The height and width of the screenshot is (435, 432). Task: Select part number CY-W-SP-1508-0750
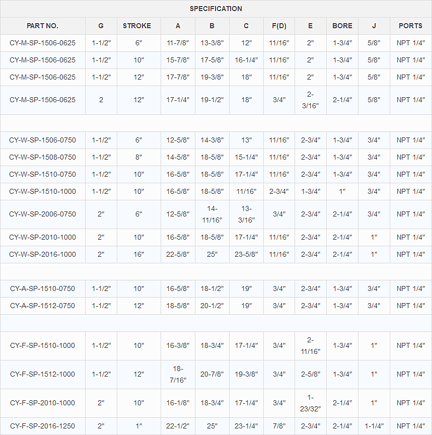click(42, 157)
